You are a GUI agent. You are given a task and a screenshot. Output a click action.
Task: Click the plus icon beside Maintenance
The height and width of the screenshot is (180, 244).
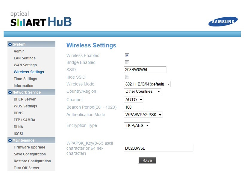10,140
